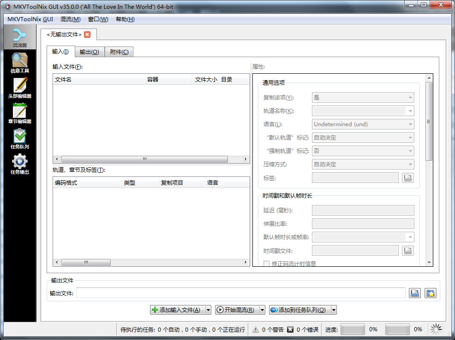Enable the 修正码流计时信息 checkbox

pyautogui.click(x=267, y=263)
